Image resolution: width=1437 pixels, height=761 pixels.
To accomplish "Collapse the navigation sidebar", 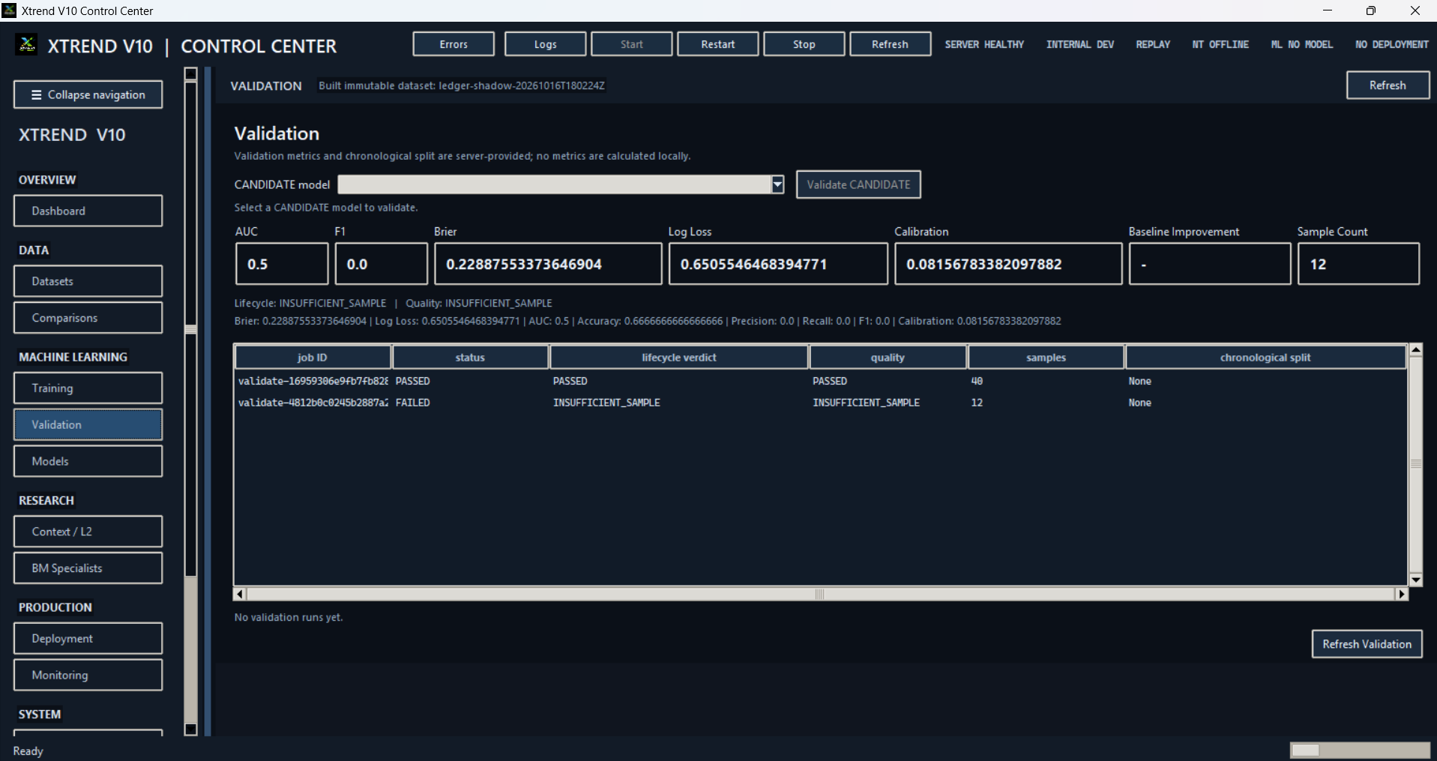I will click(88, 94).
